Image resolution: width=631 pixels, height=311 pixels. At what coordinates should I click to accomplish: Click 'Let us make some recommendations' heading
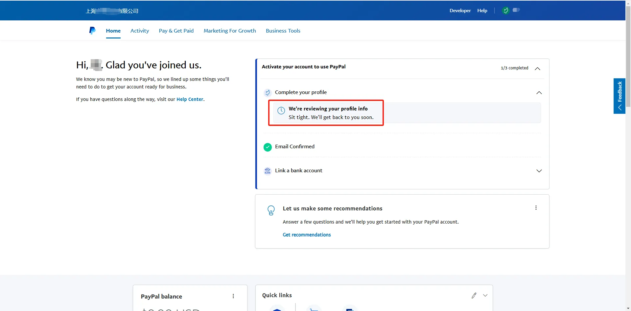coord(333,208)
